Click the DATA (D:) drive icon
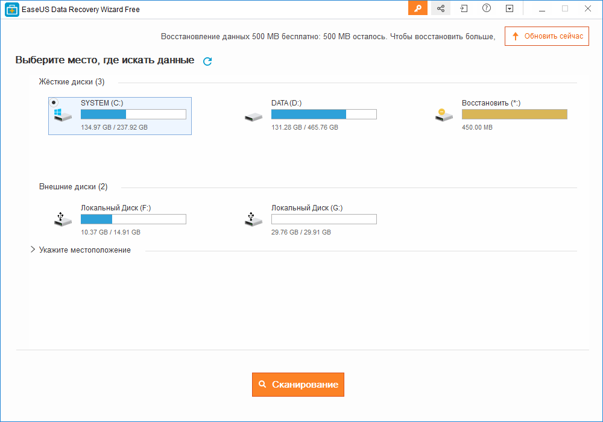 pyautogui.click(x=253, y=117)
